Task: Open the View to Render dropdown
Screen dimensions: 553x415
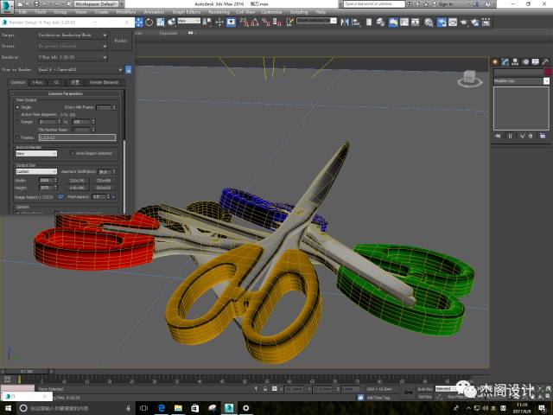Action: coord(80,69)
